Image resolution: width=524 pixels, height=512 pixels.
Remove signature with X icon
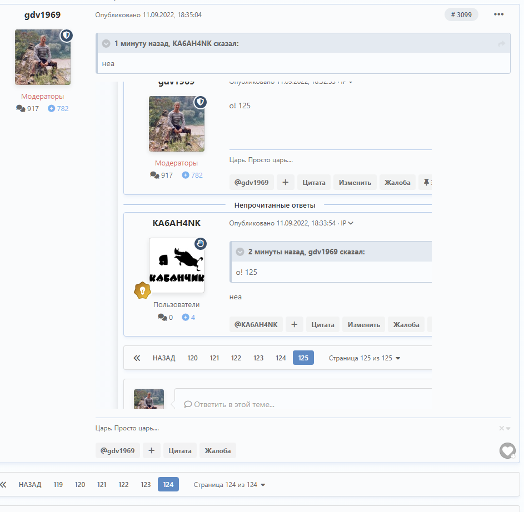pos(501,428)
